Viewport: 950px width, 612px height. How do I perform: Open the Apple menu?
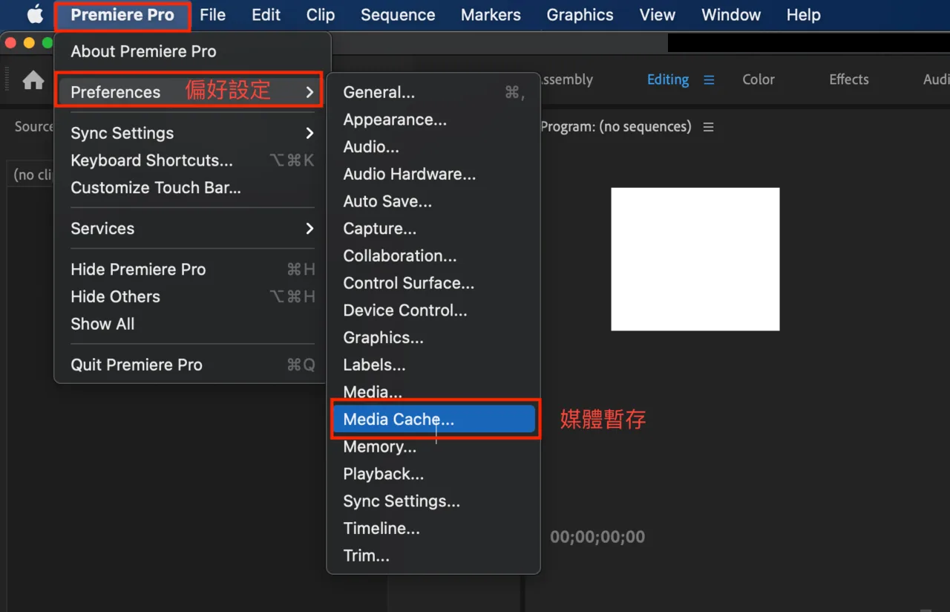(x=35, y=15)
